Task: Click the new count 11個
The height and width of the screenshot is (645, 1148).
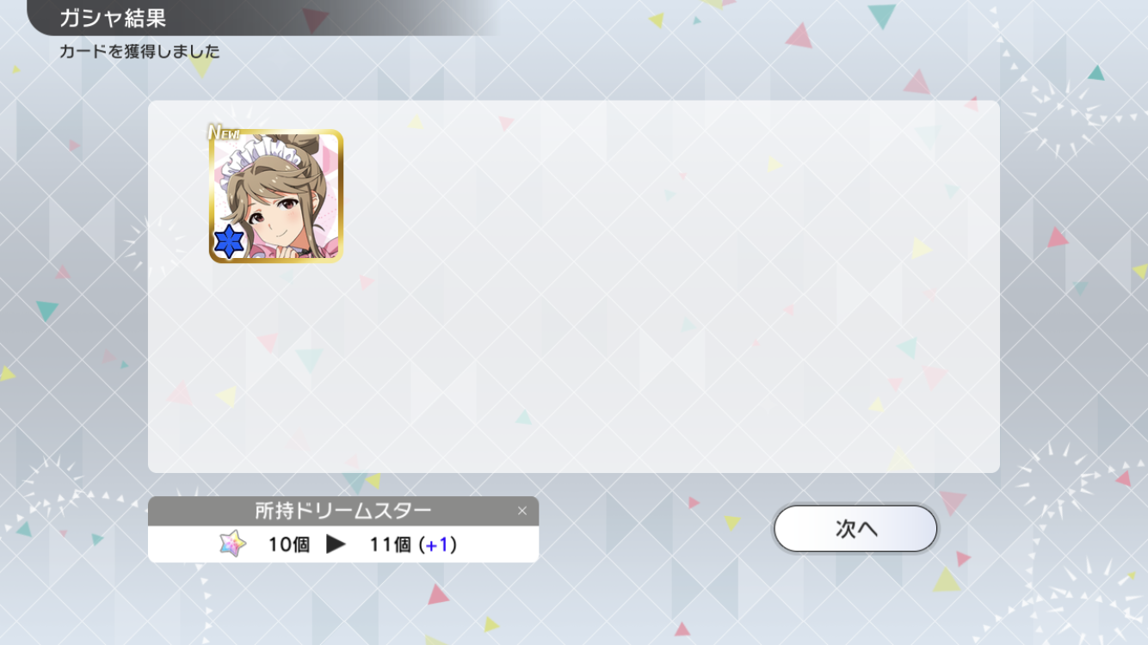Action: tap(391, 544)
